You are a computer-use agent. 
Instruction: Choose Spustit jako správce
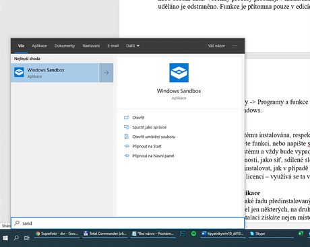click(150, 127)
